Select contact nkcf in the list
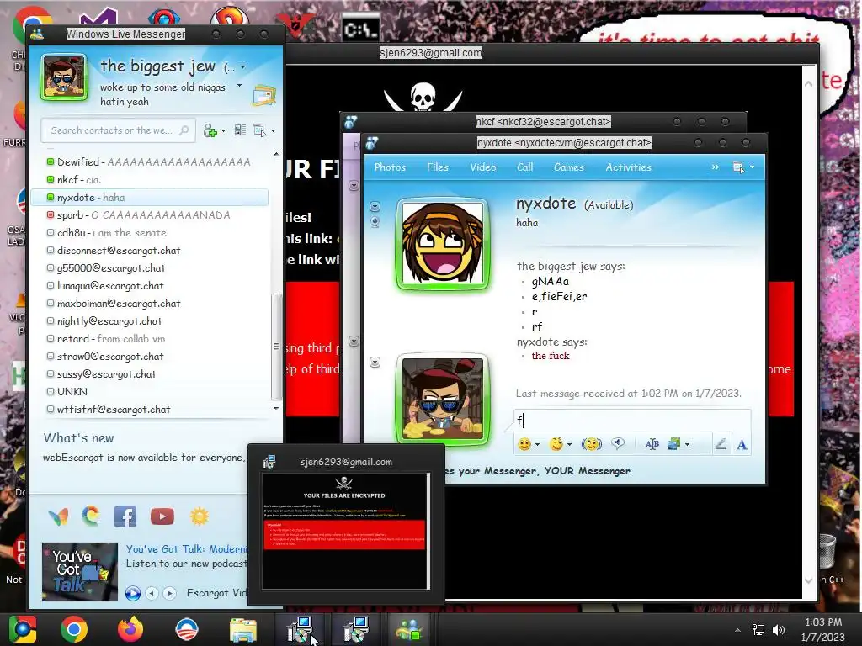 point(149,180)
